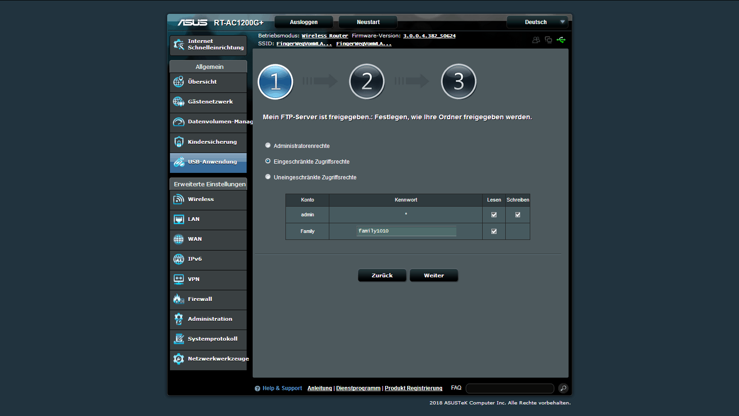Click the network copy status icon
This screenshot has height=416, width=739.
tap(548, 40)
